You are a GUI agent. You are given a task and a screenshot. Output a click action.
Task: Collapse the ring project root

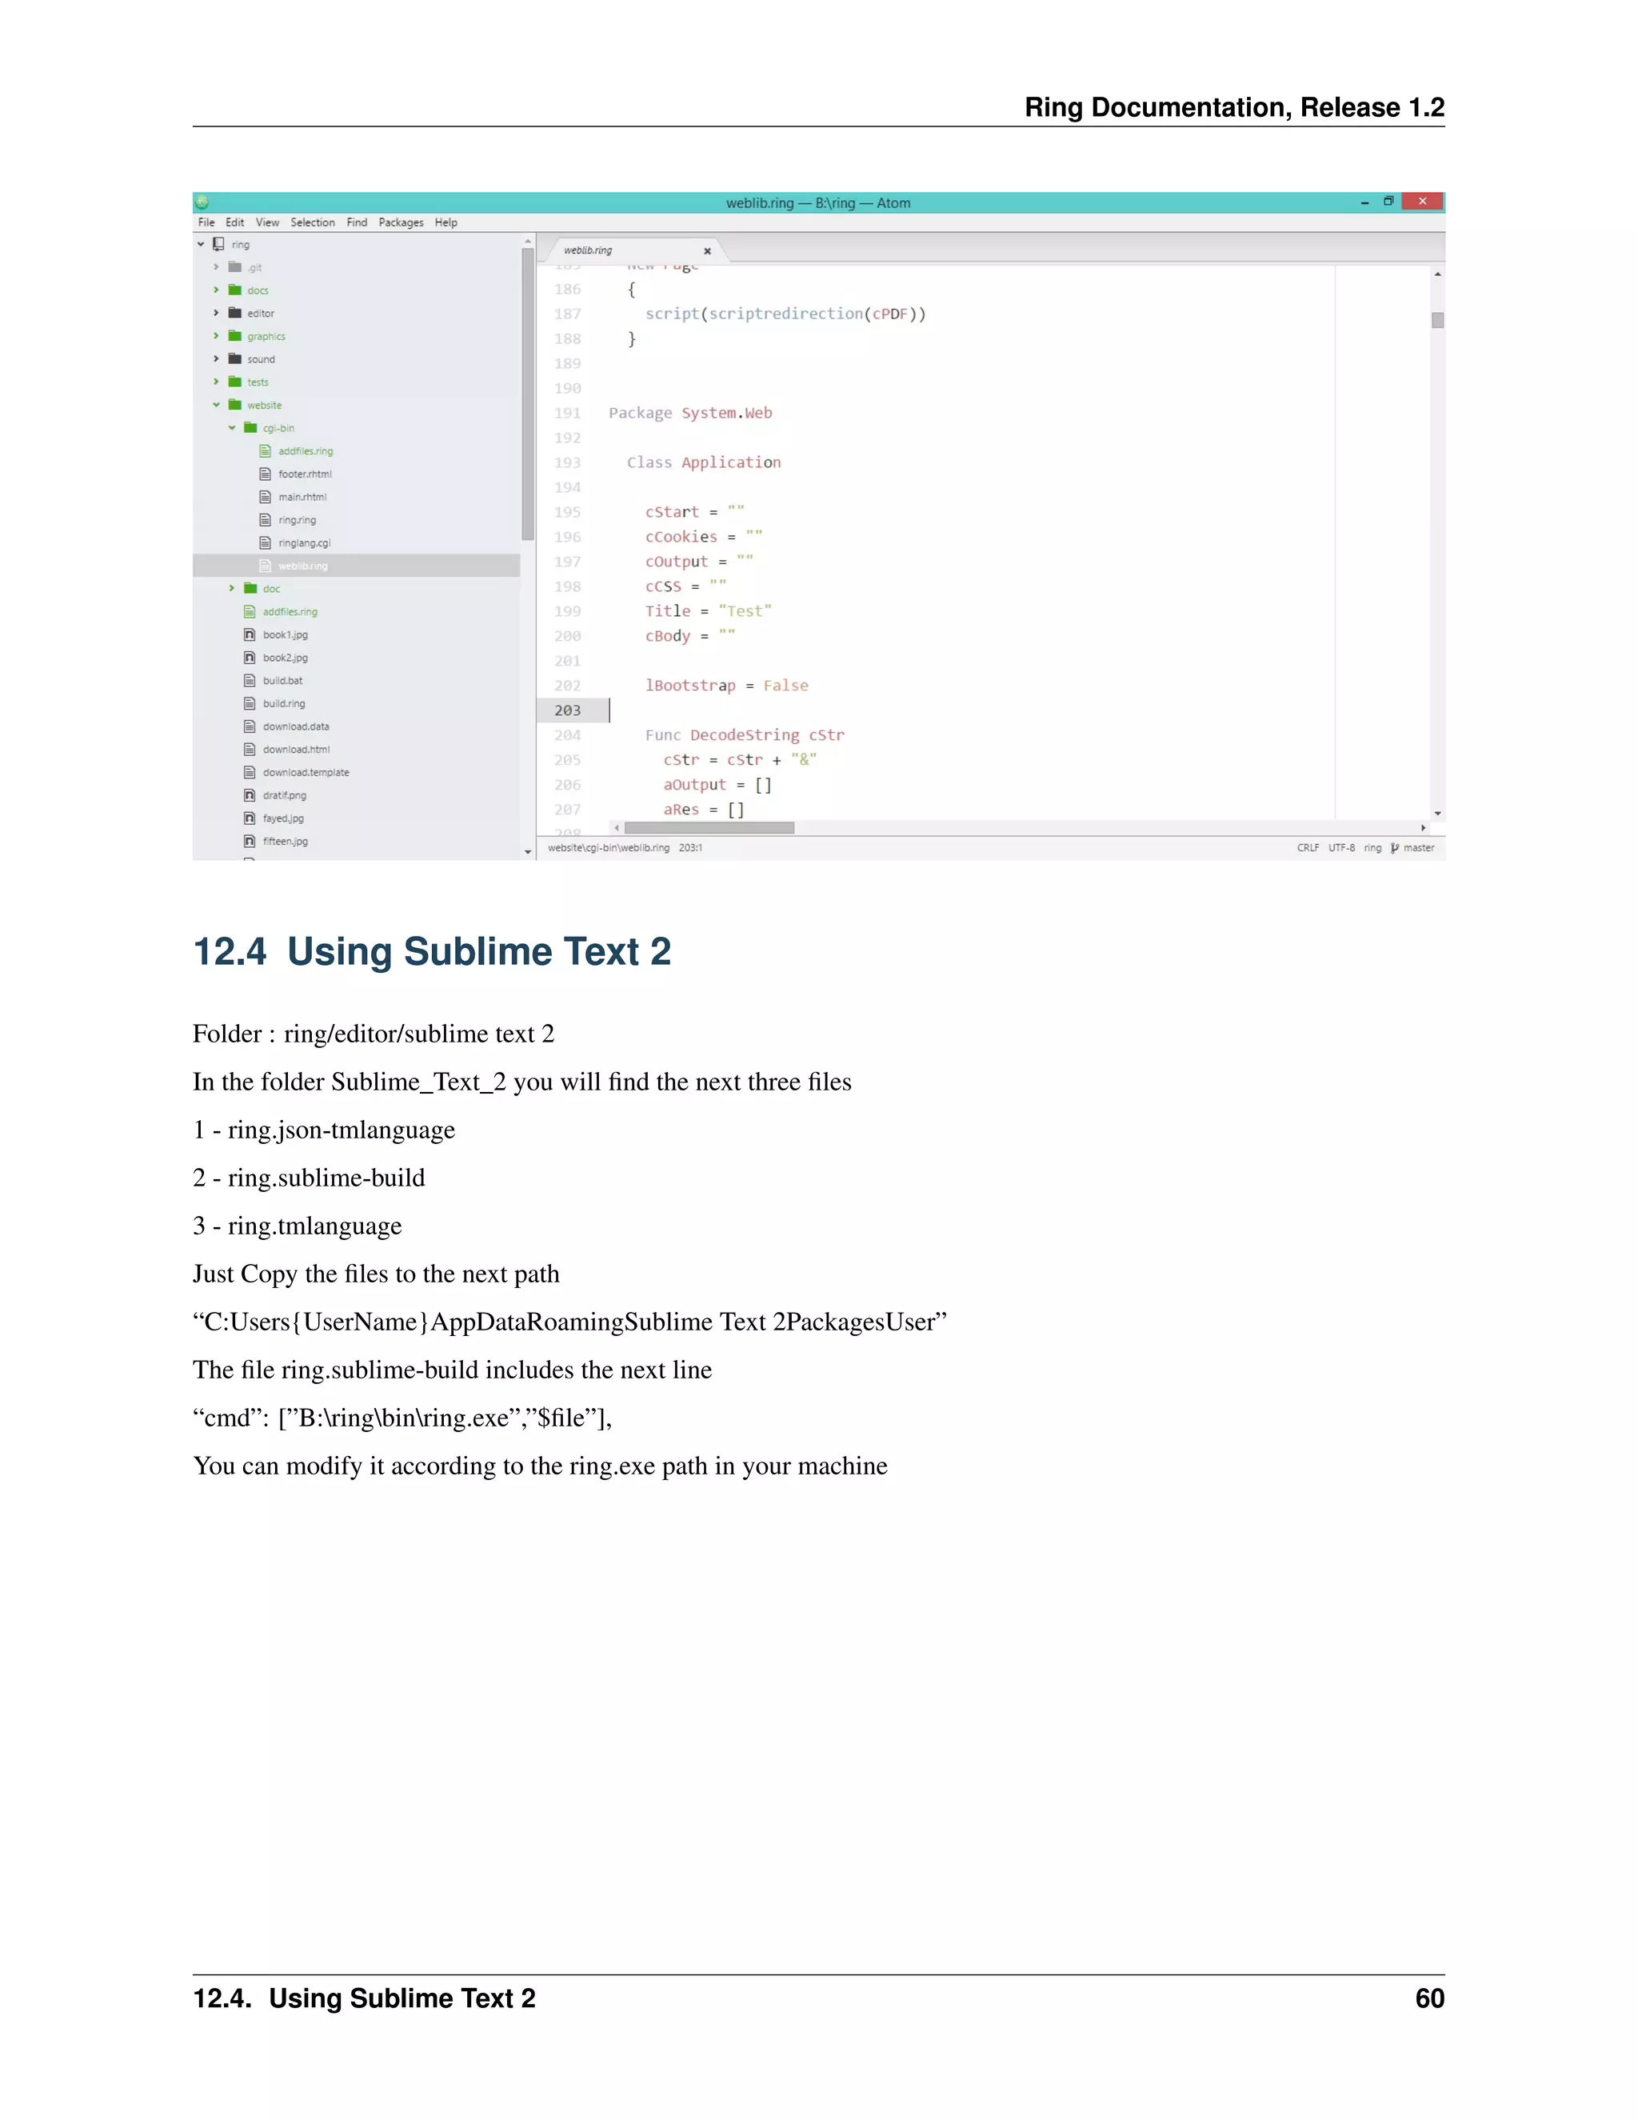201,245
